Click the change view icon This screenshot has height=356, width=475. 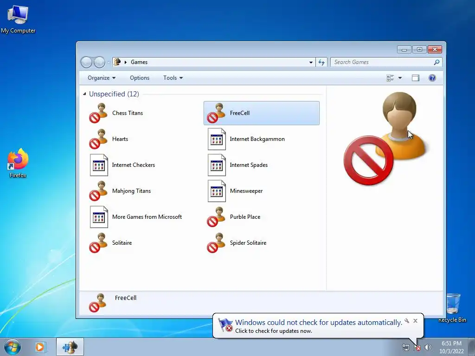pos(390,78)
